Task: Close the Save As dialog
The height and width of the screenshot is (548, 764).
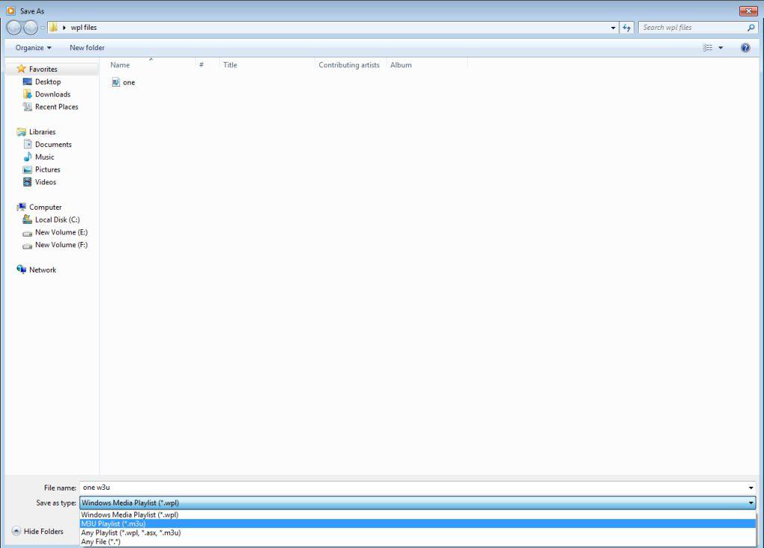Action: (x=748, y=10)
